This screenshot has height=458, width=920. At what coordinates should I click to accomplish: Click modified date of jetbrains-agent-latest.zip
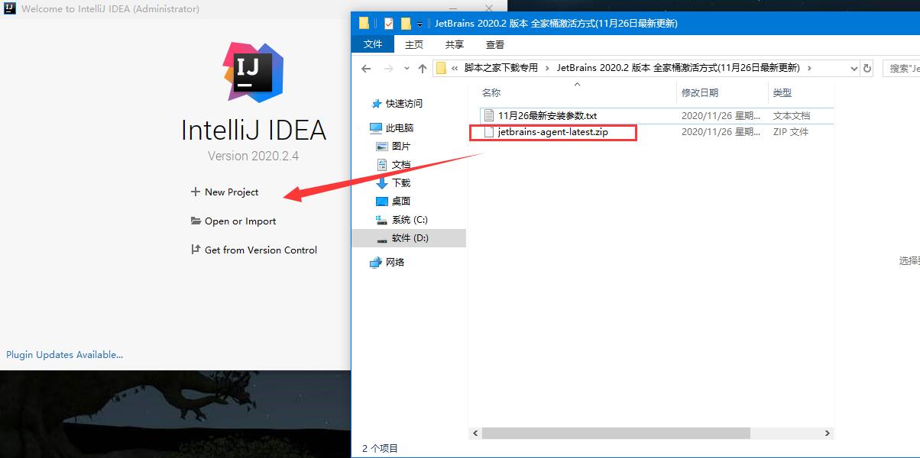721,132
